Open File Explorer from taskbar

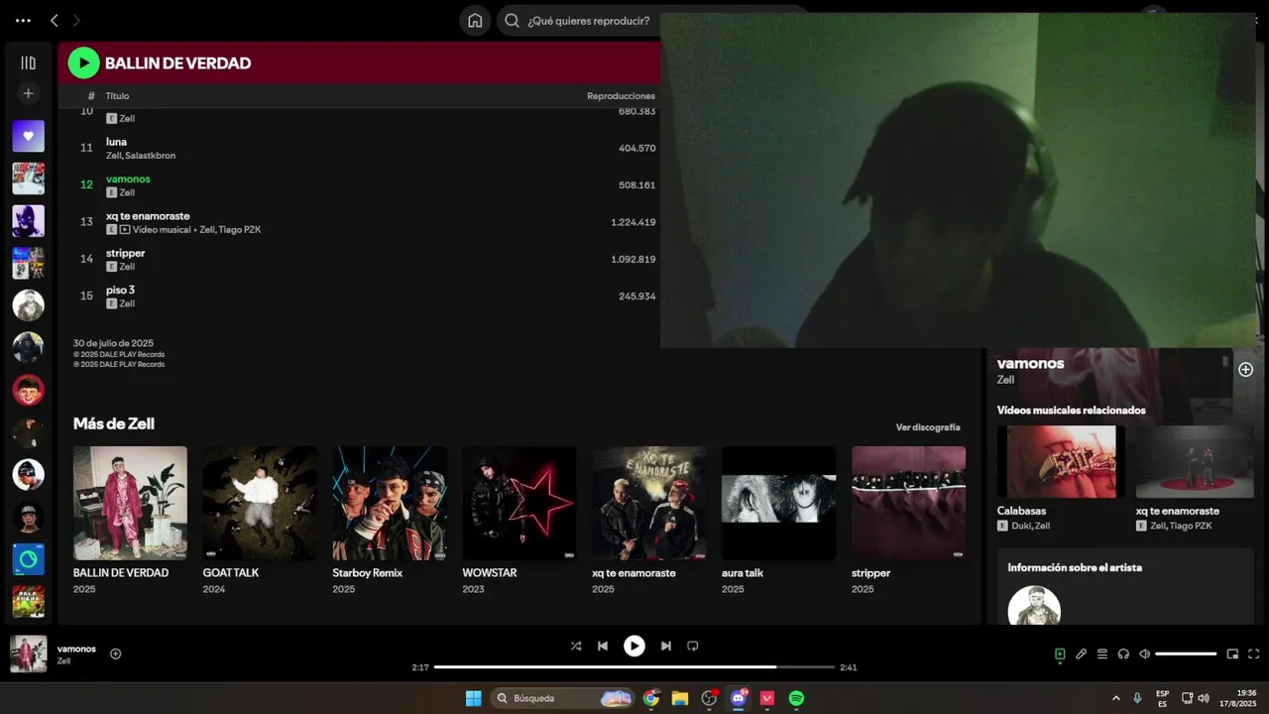click(680, 698)
